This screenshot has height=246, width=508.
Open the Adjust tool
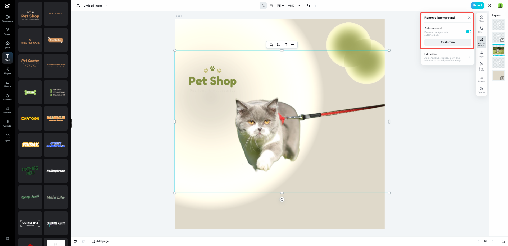482,54
